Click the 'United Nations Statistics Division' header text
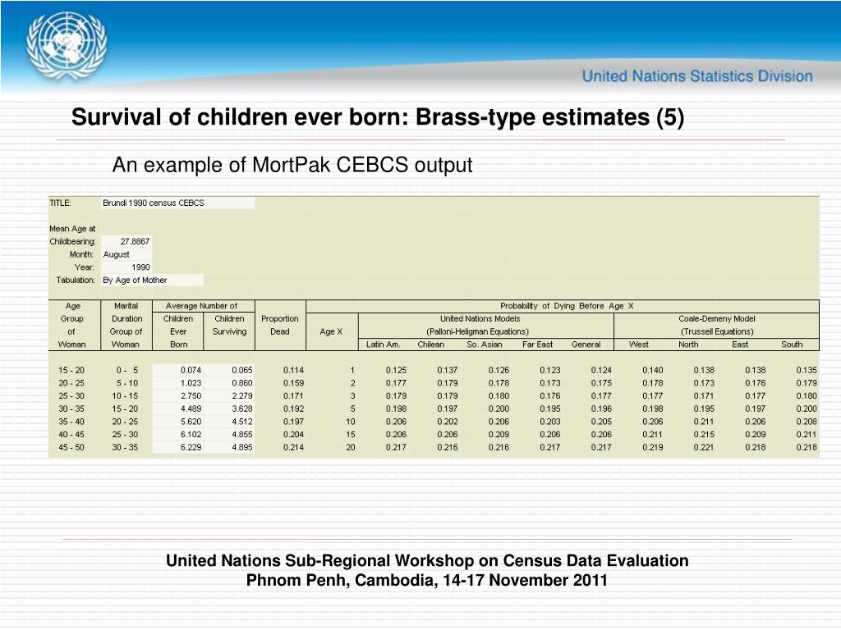The width and height of the screenshot is (841, 630). pyautogui.click(x=697, y=76)
